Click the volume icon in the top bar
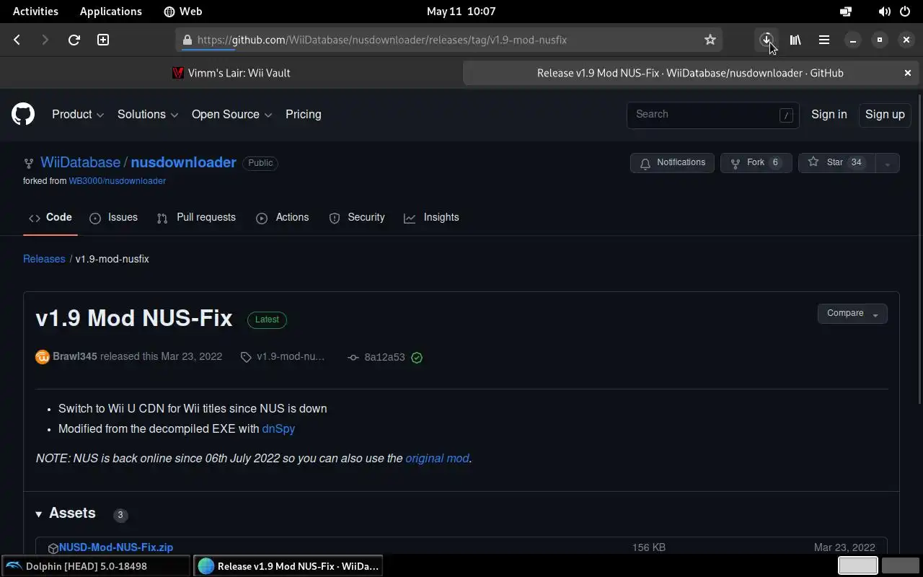 (x=884, y=12)
